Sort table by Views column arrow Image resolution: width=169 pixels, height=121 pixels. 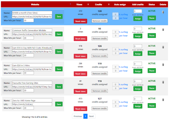click(x=88, y=4)
